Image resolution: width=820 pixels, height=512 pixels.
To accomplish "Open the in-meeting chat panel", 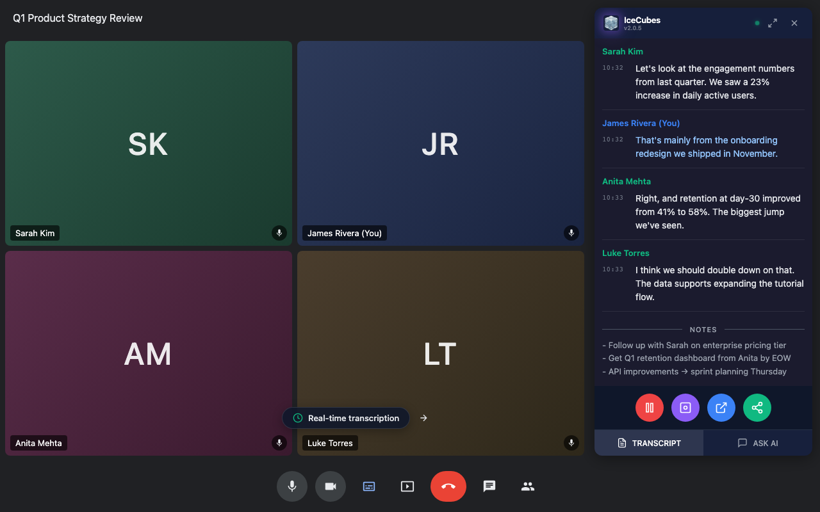I will (x=489, y=486).
